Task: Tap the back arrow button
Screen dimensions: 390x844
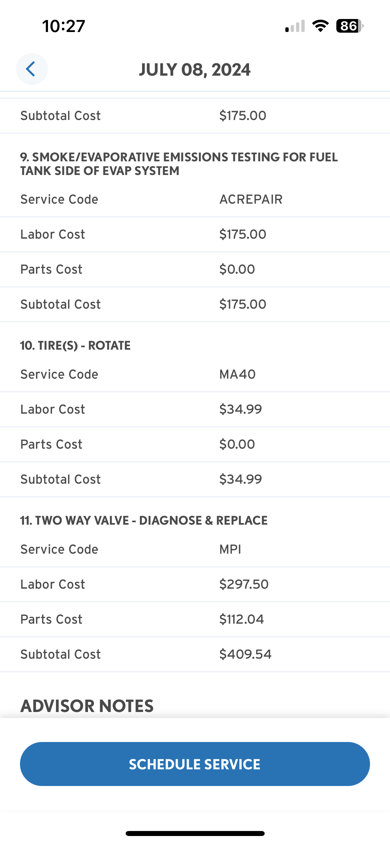Action: tap(32, 69)
